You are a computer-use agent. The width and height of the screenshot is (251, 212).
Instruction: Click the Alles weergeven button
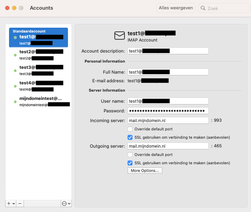point(176,8)
